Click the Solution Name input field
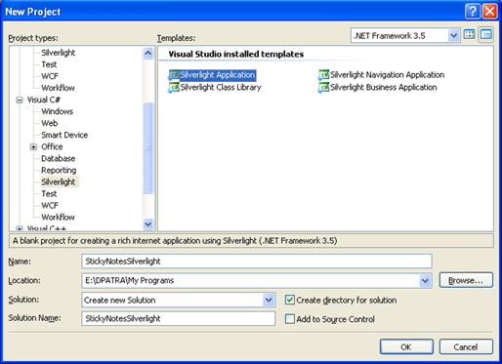Viewport: 502px width, 364px height. point(179,318)
